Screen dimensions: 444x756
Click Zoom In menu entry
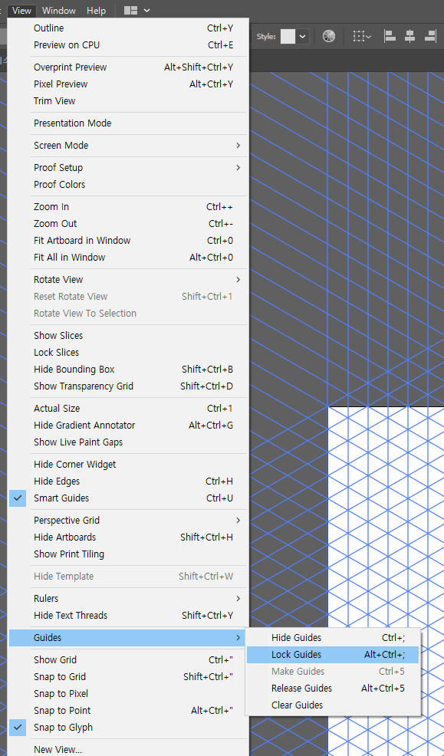[129, 207]
